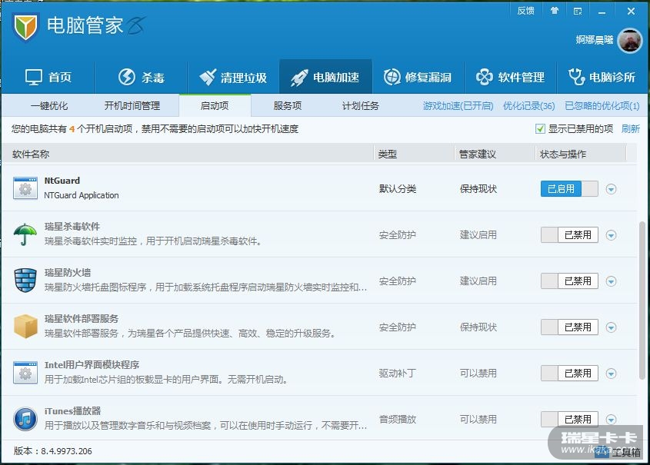Click the 电脑诊所 stethoscope icon
This screenshot has height=465, width=650.
point(576,77)
